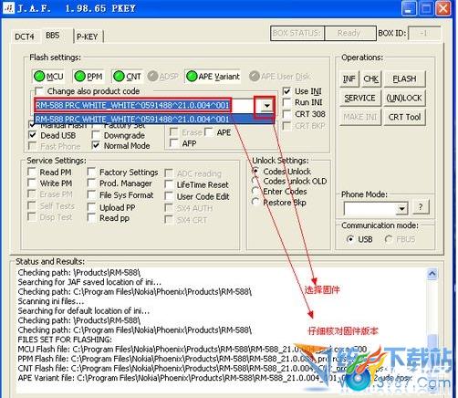Toggle the Normal Mode checkbox
Screen dimensions: 458x398
tap(96, 146)
